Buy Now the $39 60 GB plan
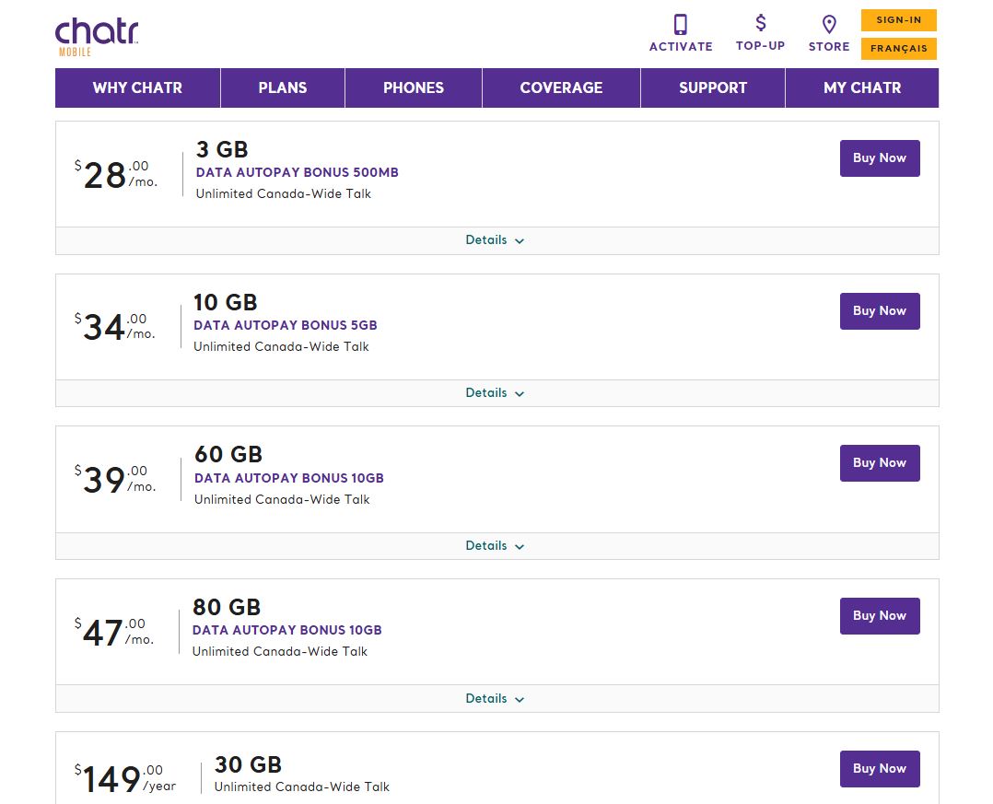 click(x=879, y=462)
